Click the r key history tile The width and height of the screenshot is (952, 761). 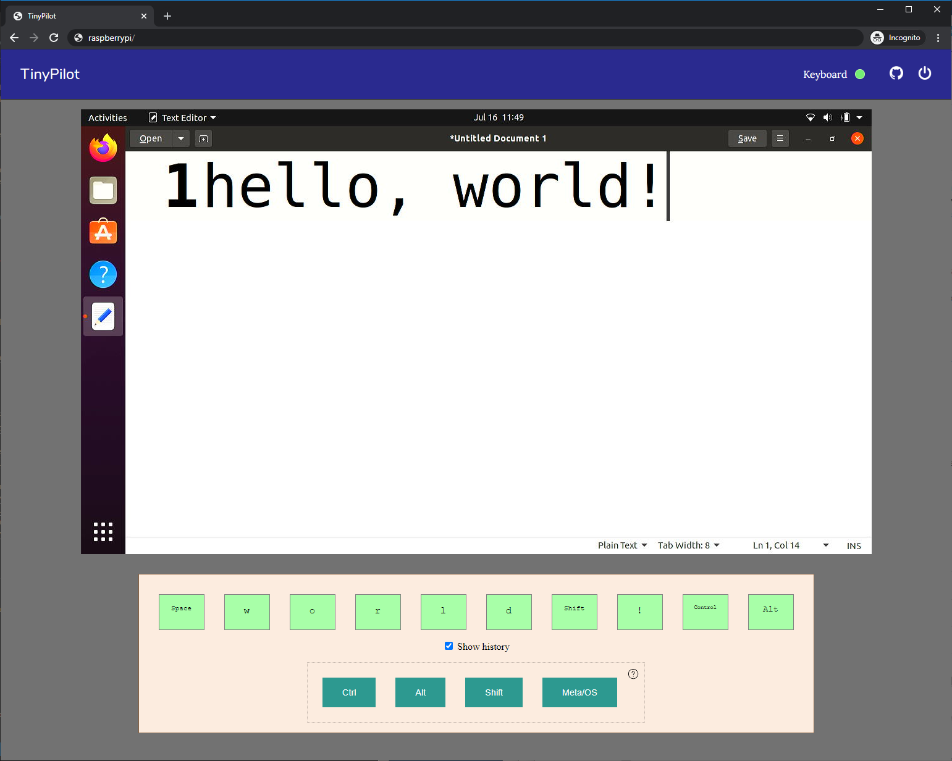pyautogui.click(x=378, y=612)
